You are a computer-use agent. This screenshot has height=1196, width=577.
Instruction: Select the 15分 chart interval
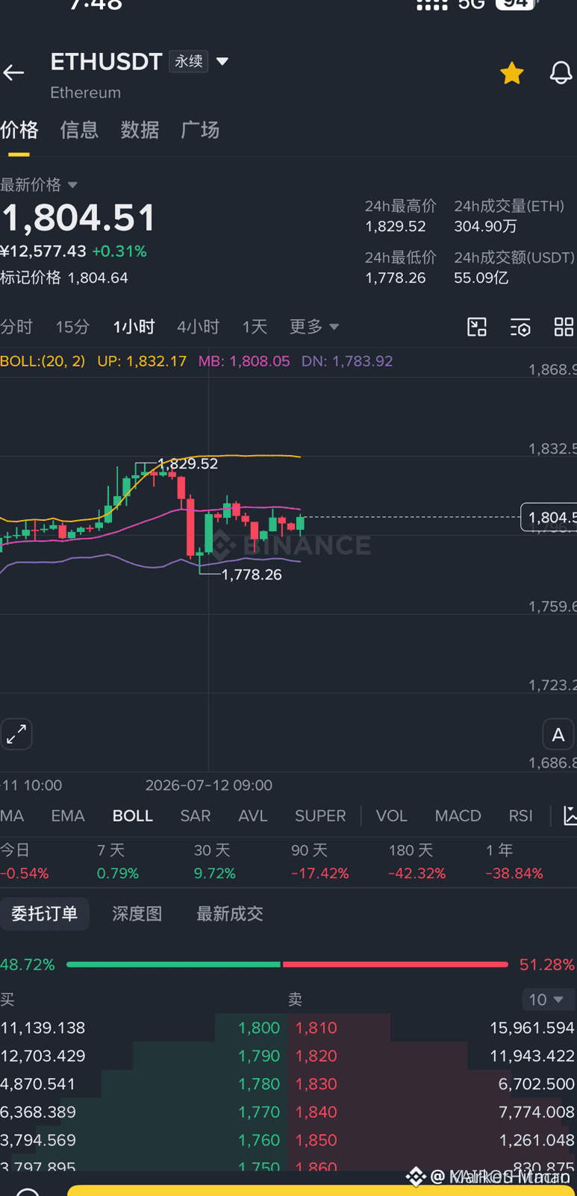point(72,327)
